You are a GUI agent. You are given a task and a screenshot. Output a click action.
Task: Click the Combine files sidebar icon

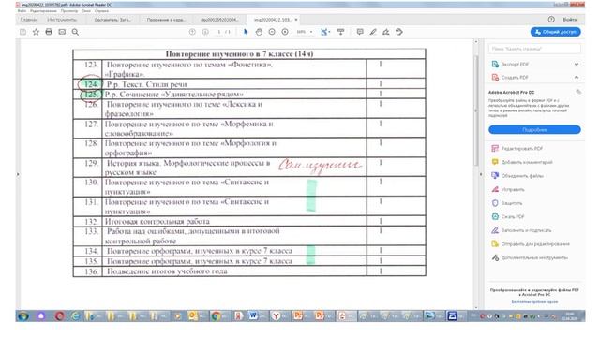495,176
